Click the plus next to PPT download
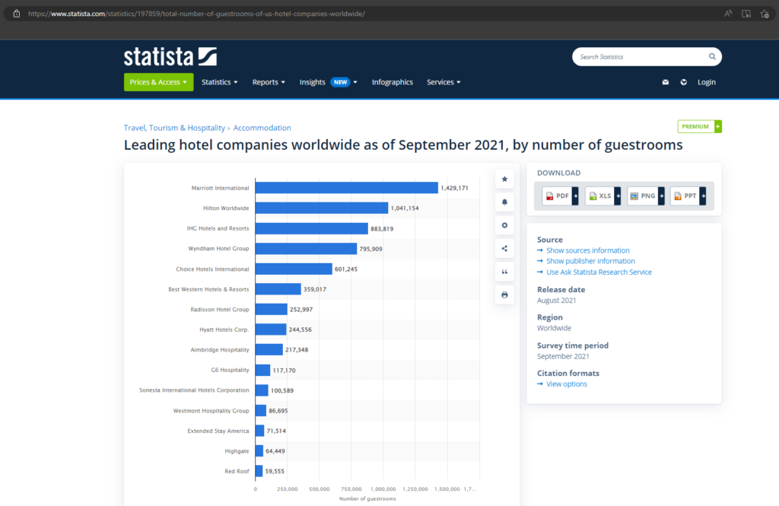 [703, 196]
